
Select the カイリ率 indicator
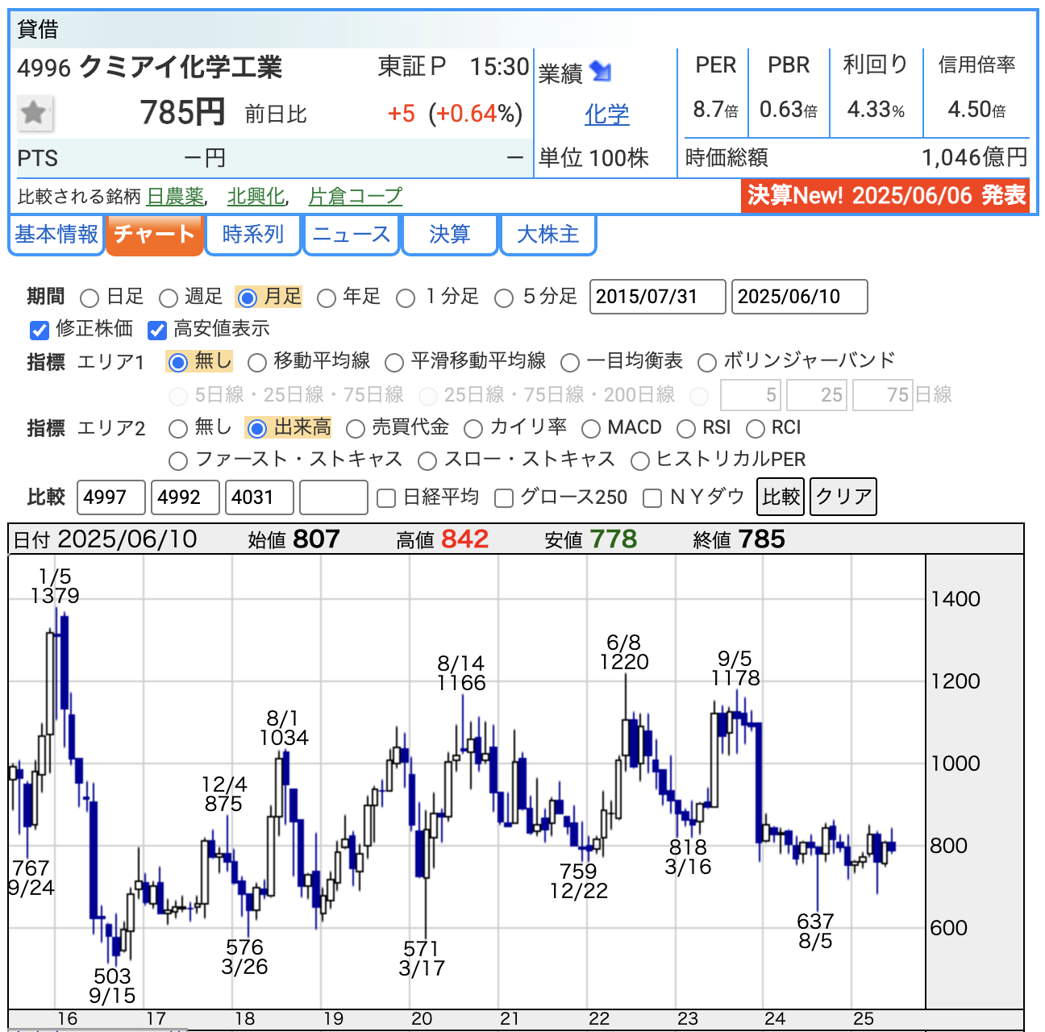(x=473, y=428)
